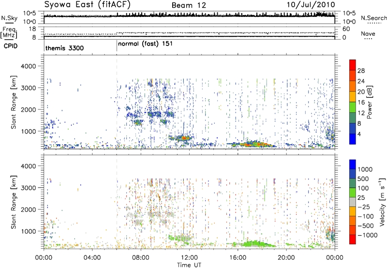This screenshot has height=268, width=387.
Task: Click the 'Beam 12' heading
Action: tap(189, 5)
